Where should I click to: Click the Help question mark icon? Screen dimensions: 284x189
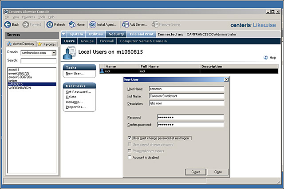pyautogui.click(x=265, y=58)
